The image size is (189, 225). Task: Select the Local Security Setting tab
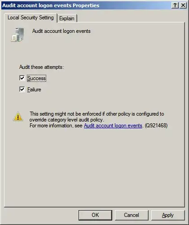coord(31,18)
